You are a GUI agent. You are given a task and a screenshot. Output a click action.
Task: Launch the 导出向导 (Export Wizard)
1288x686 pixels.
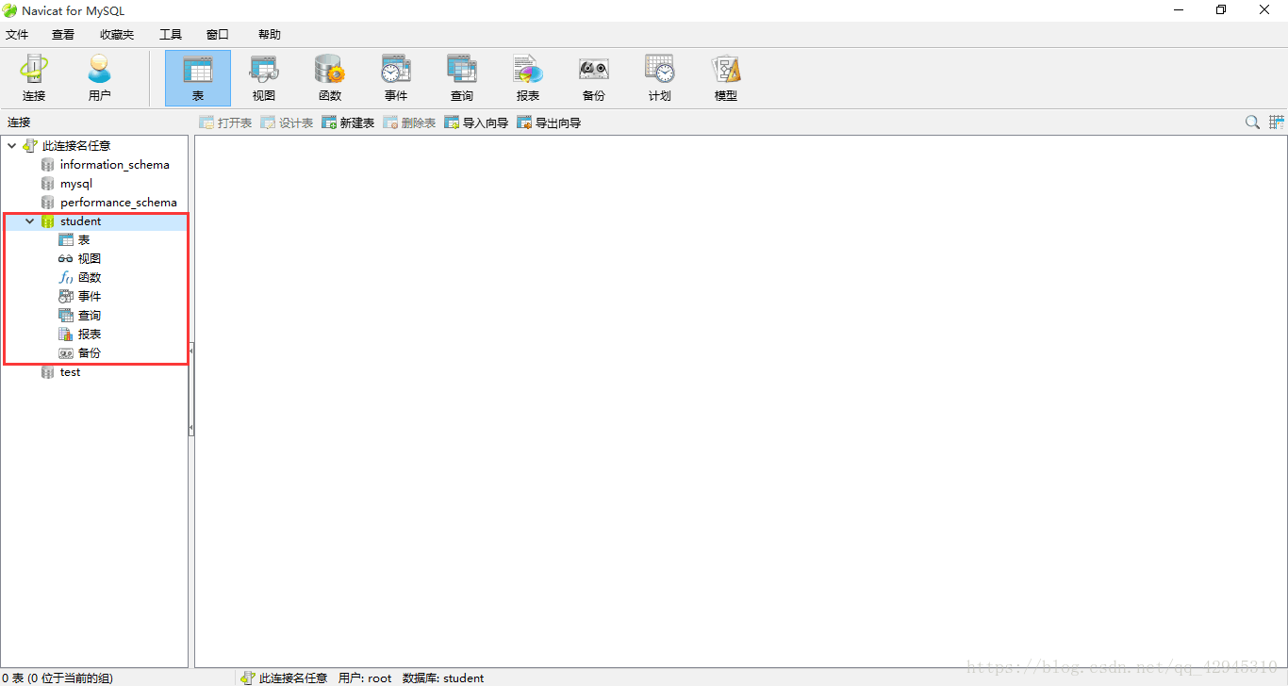(x=549, y=122)
